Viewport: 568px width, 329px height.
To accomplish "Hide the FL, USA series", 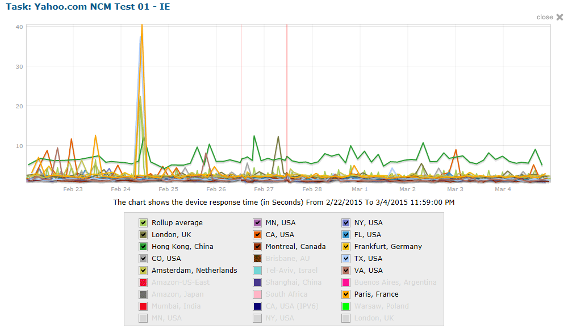I will pos(346,234).
